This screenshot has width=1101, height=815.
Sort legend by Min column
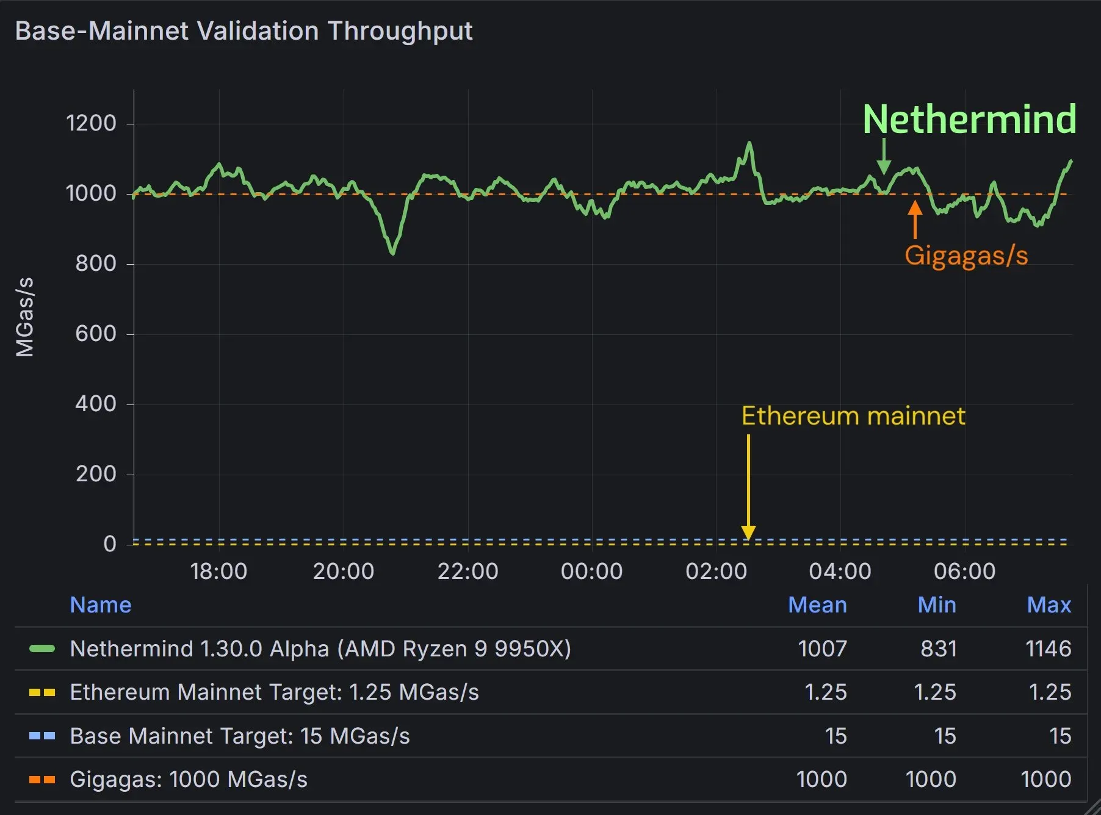tap(936, 605)
